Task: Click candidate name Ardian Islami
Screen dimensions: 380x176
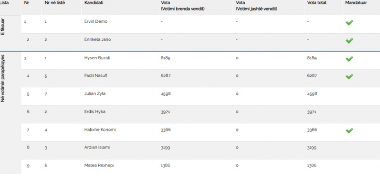Action: click(x=97, y=147)
